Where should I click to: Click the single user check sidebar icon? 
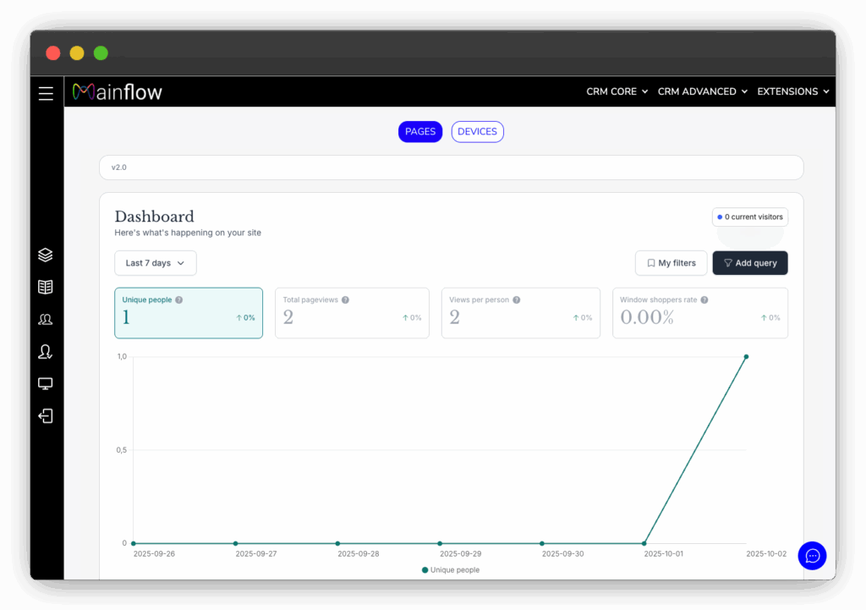pos(46,351)
